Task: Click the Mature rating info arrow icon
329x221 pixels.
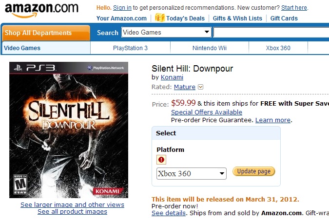Action: [200, 87]
